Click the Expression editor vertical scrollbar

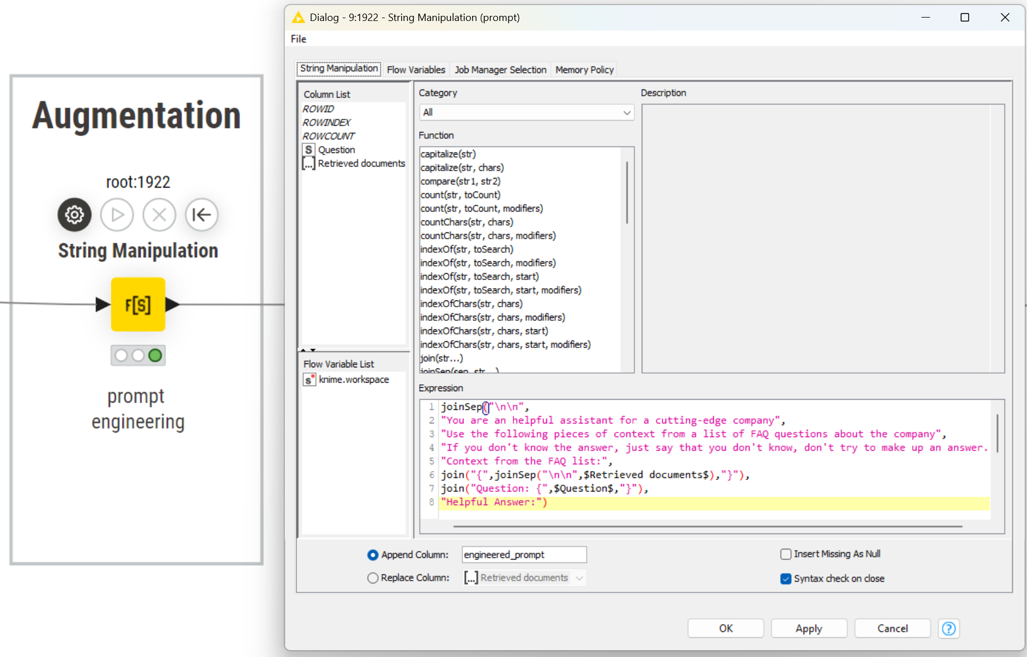(997, 433)
